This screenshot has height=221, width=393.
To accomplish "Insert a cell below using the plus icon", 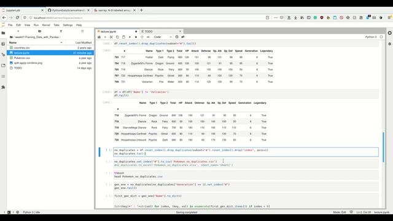I will click(105, 37).
